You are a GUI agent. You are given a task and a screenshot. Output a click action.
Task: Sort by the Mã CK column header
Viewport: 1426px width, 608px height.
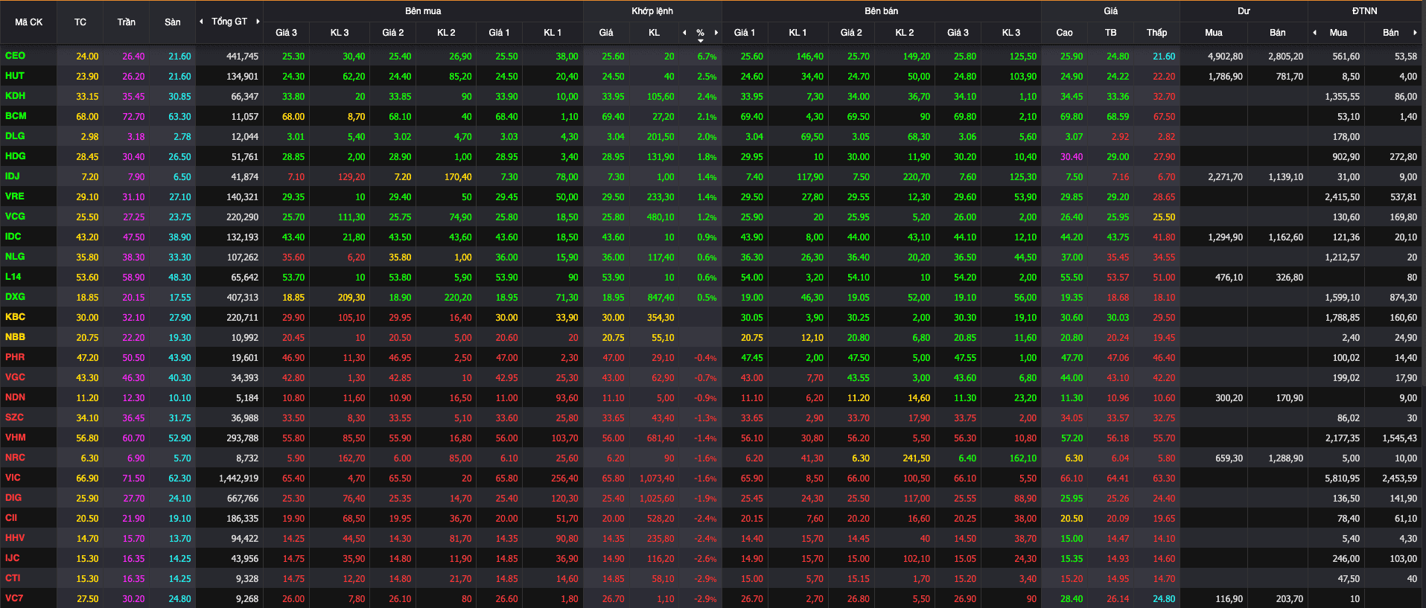[28, 22]
